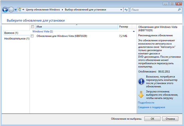
Task: Open breadcrumb arrow after Центр обновления Windows
Action: pos(62,10)
